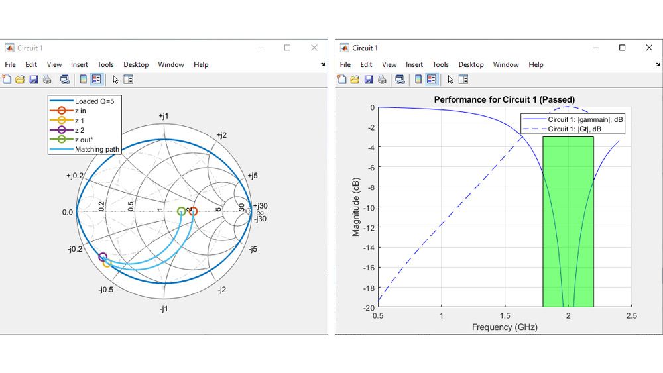Open Insert menu in left window
663x373 pixels.
tap(80, 65)
